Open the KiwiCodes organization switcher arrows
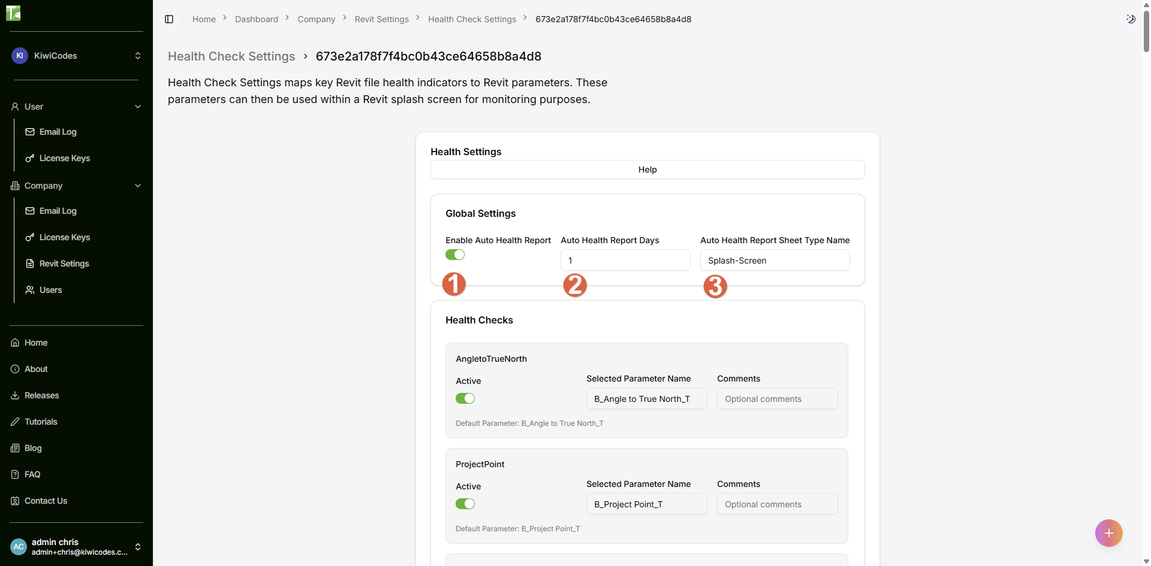This screenshot has height=566, width=1151. (x=138, y=56)
